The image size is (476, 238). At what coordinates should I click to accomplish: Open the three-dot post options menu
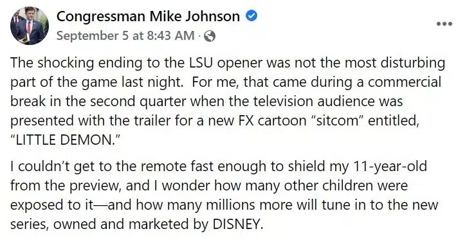click(444, 24)
